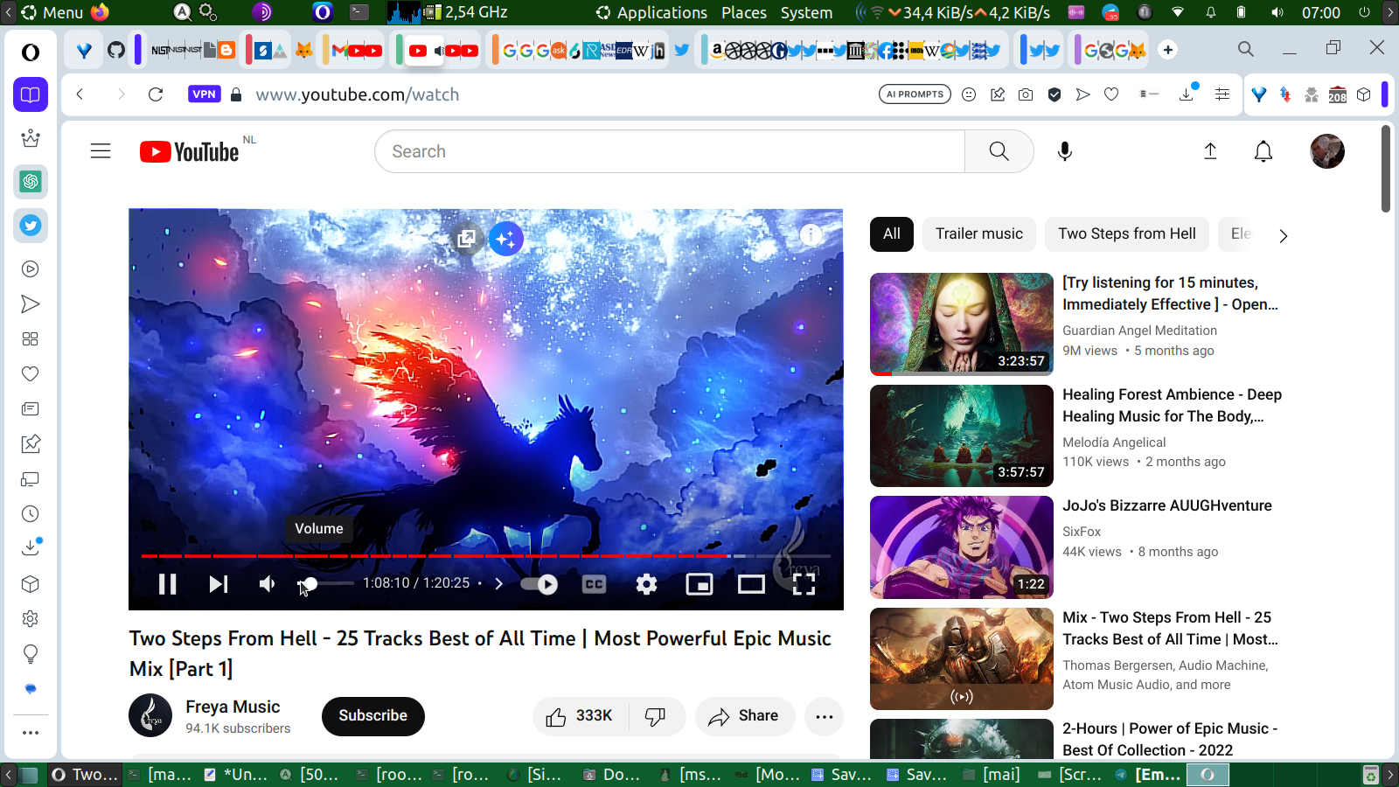Image resolution: width=1399 pixels, height=787 pixels.
Task: Open the Extensions cube in the sidebar
Action: [31, 584]
